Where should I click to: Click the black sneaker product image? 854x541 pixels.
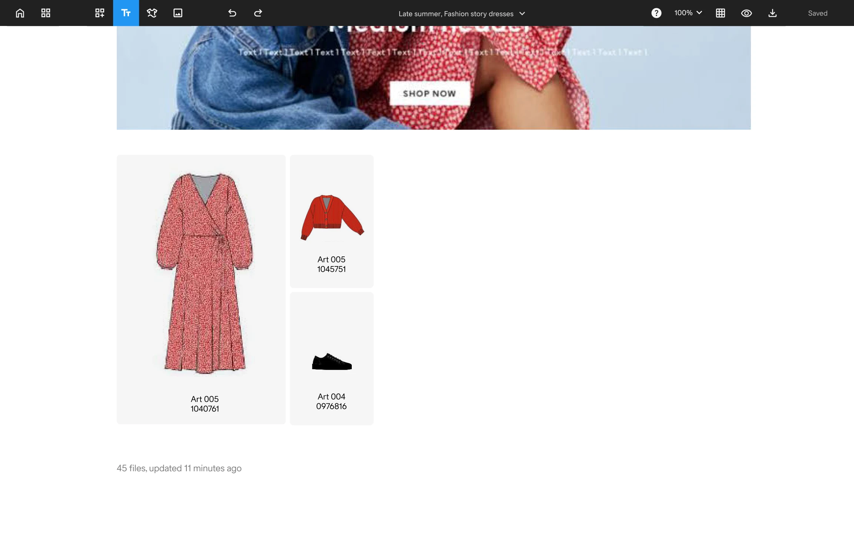pyautogui.click(x=332, y=361)
